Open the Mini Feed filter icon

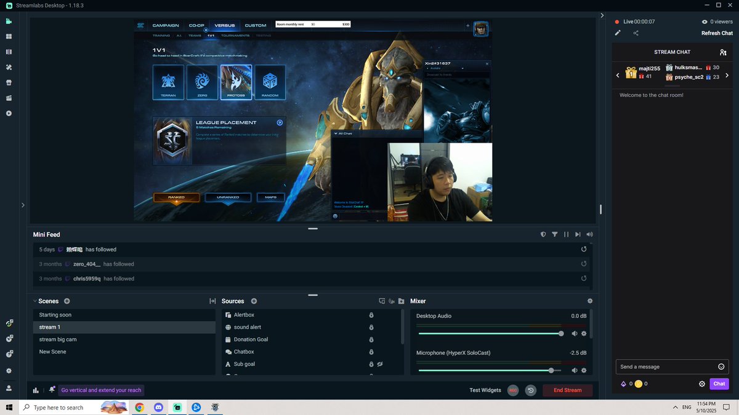pos(555,234)
